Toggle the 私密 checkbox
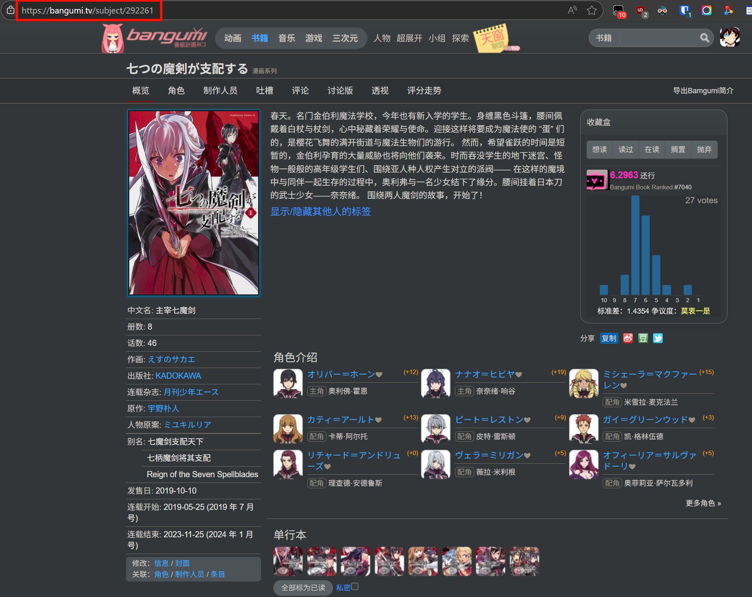Screen dimensions: 752x597 pyautogui.click(x=355, y=586)
